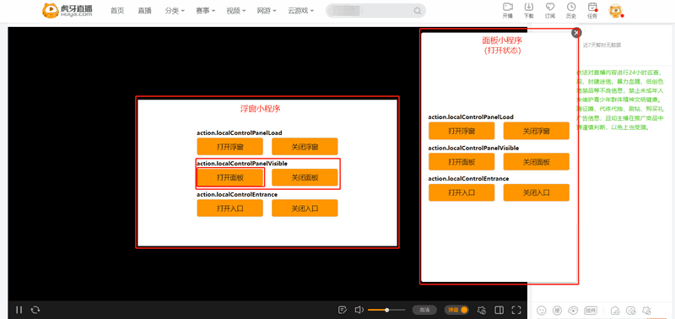Click the 下载 download icon
Viewport: 675px width, 319px height.
[x=529, y=7]
